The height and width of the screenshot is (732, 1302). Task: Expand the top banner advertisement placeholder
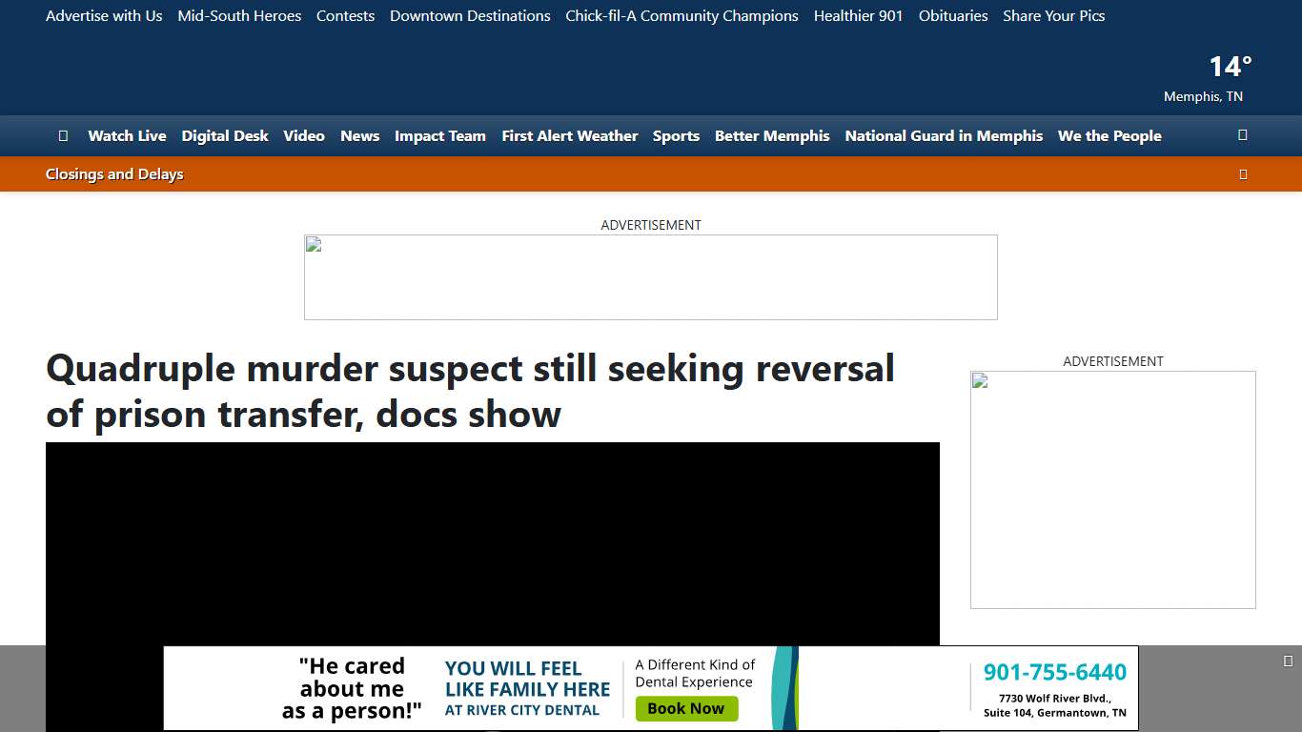pos(651,276)
